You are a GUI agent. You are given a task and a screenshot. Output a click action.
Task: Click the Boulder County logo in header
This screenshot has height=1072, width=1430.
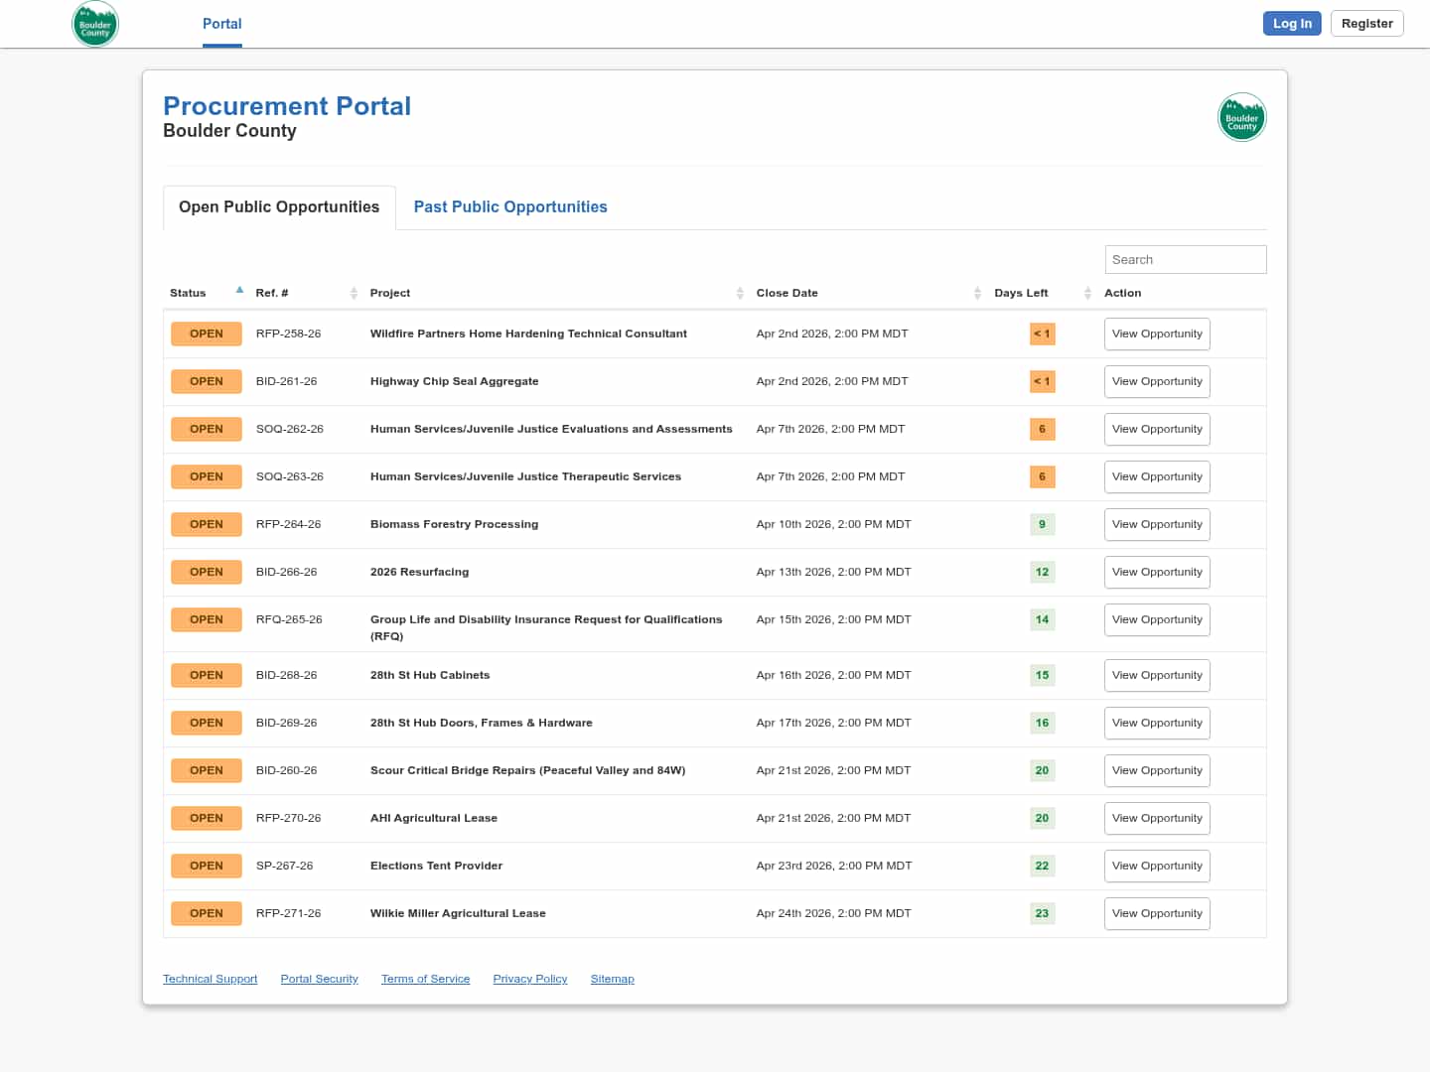click(95, 24)
